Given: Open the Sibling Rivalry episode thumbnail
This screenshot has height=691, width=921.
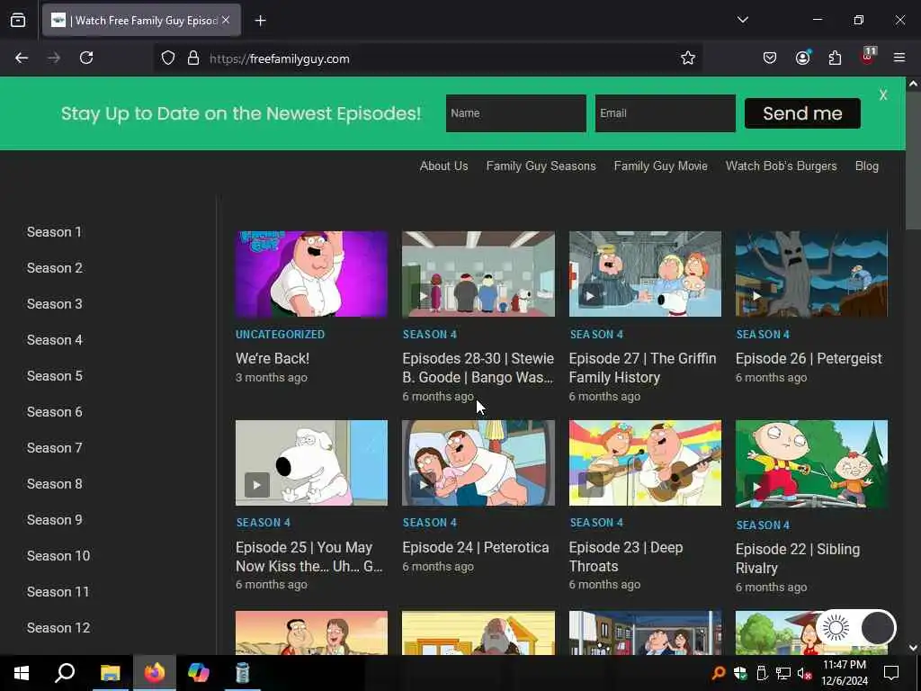Looking at the screenshot, I should click(x=811, y=463).
